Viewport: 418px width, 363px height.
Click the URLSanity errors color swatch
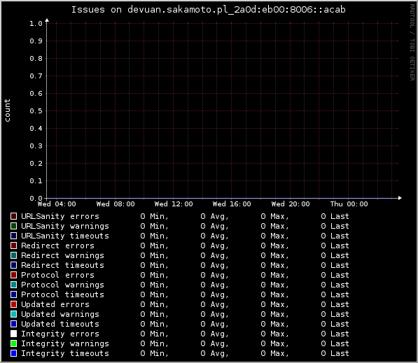click(x=13, y=216)
